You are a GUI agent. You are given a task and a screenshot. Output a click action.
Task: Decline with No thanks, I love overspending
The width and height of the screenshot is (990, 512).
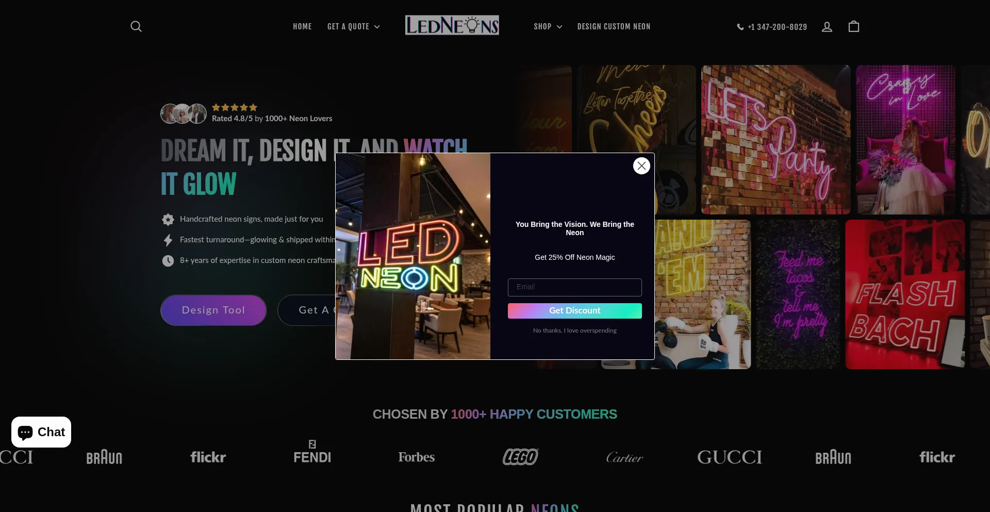[x=575, y=331]
